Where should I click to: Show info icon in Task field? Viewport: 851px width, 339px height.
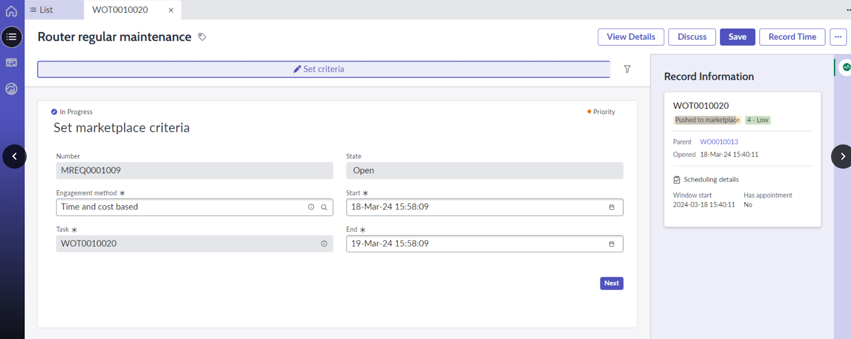click(x=324, y=244)
